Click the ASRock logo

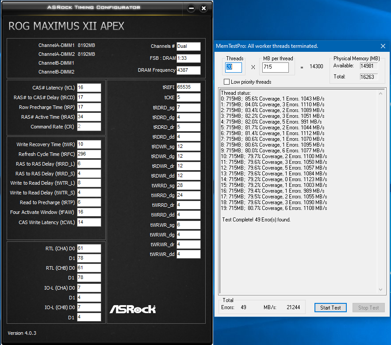[x=133, y=309]
